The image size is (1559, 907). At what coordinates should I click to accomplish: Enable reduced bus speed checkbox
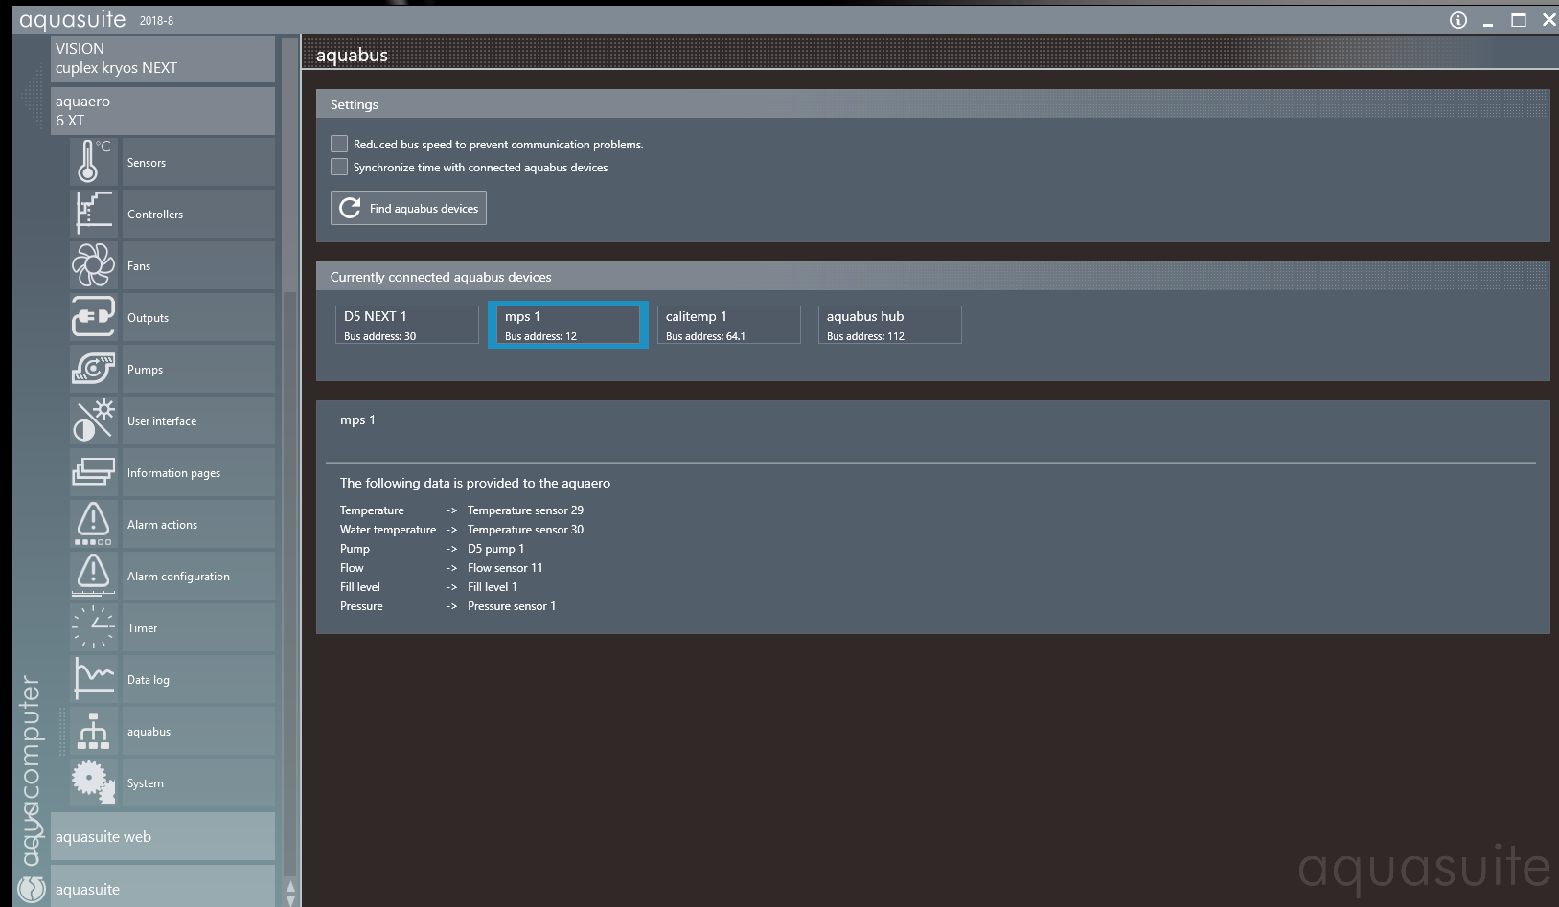tap(339, 144)
